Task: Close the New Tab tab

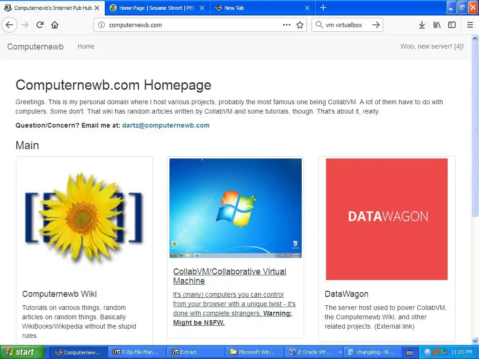Action: click(307, 8)
